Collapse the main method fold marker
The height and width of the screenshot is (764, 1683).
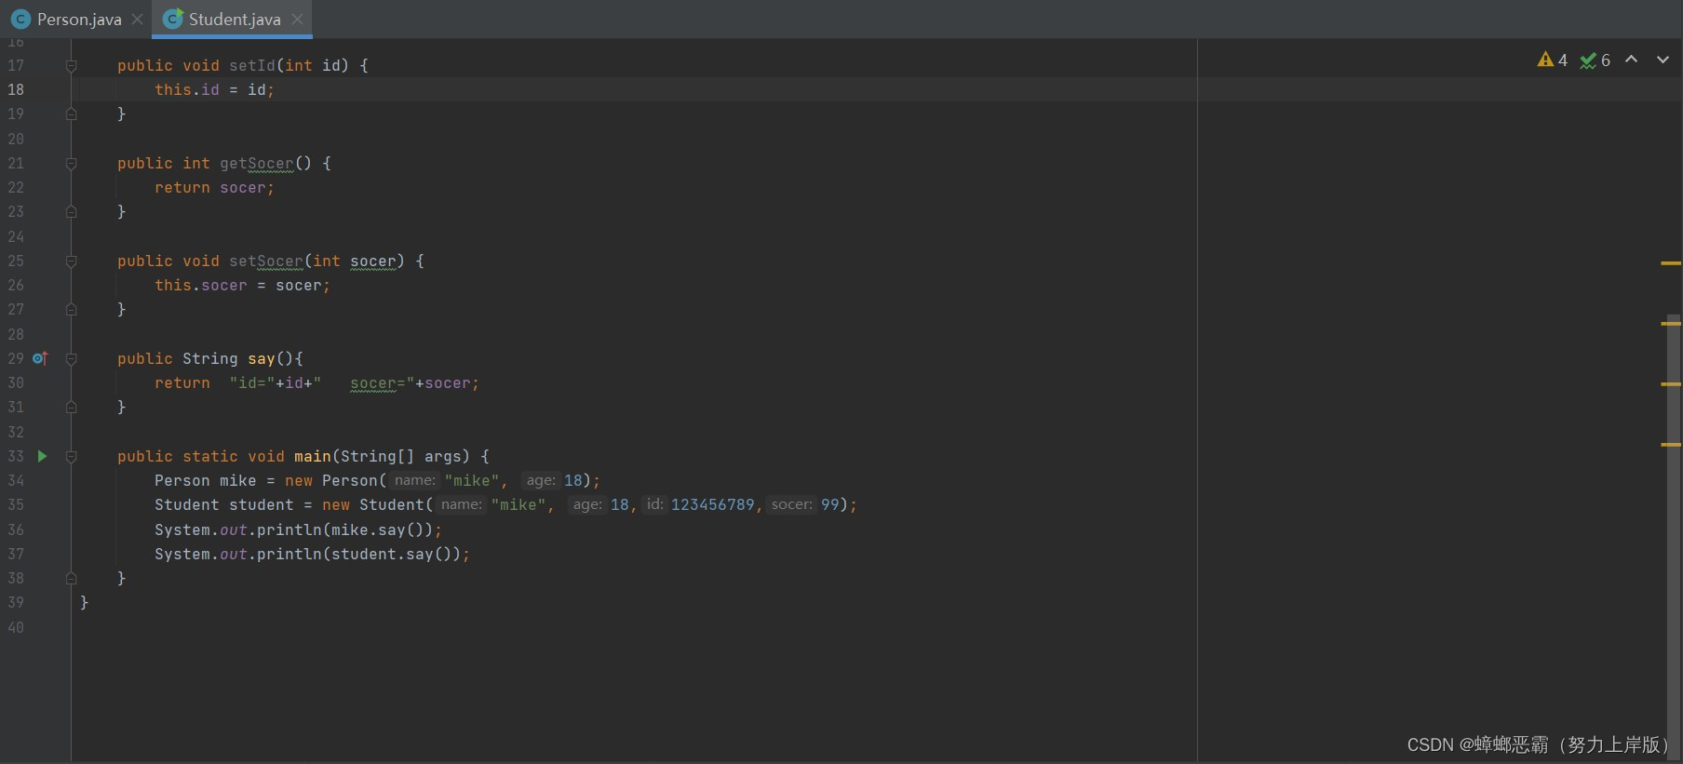click(71, 456)
